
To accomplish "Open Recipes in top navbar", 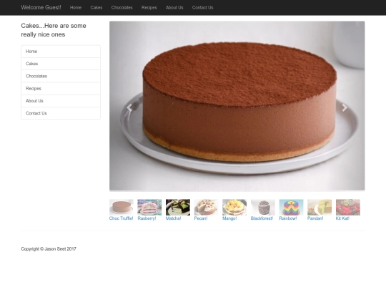I will pos(149,8).
